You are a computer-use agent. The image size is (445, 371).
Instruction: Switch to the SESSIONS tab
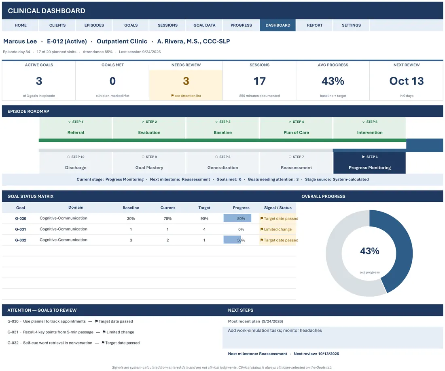coord(167,25)
